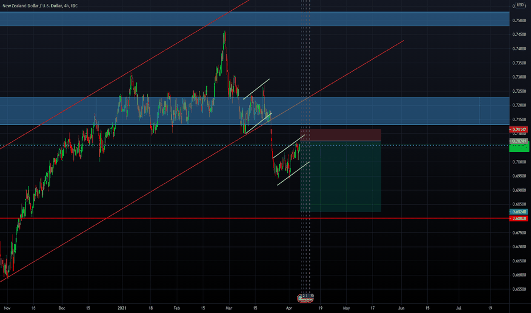Click the 0.69500 price axis label

coord(519,176)
